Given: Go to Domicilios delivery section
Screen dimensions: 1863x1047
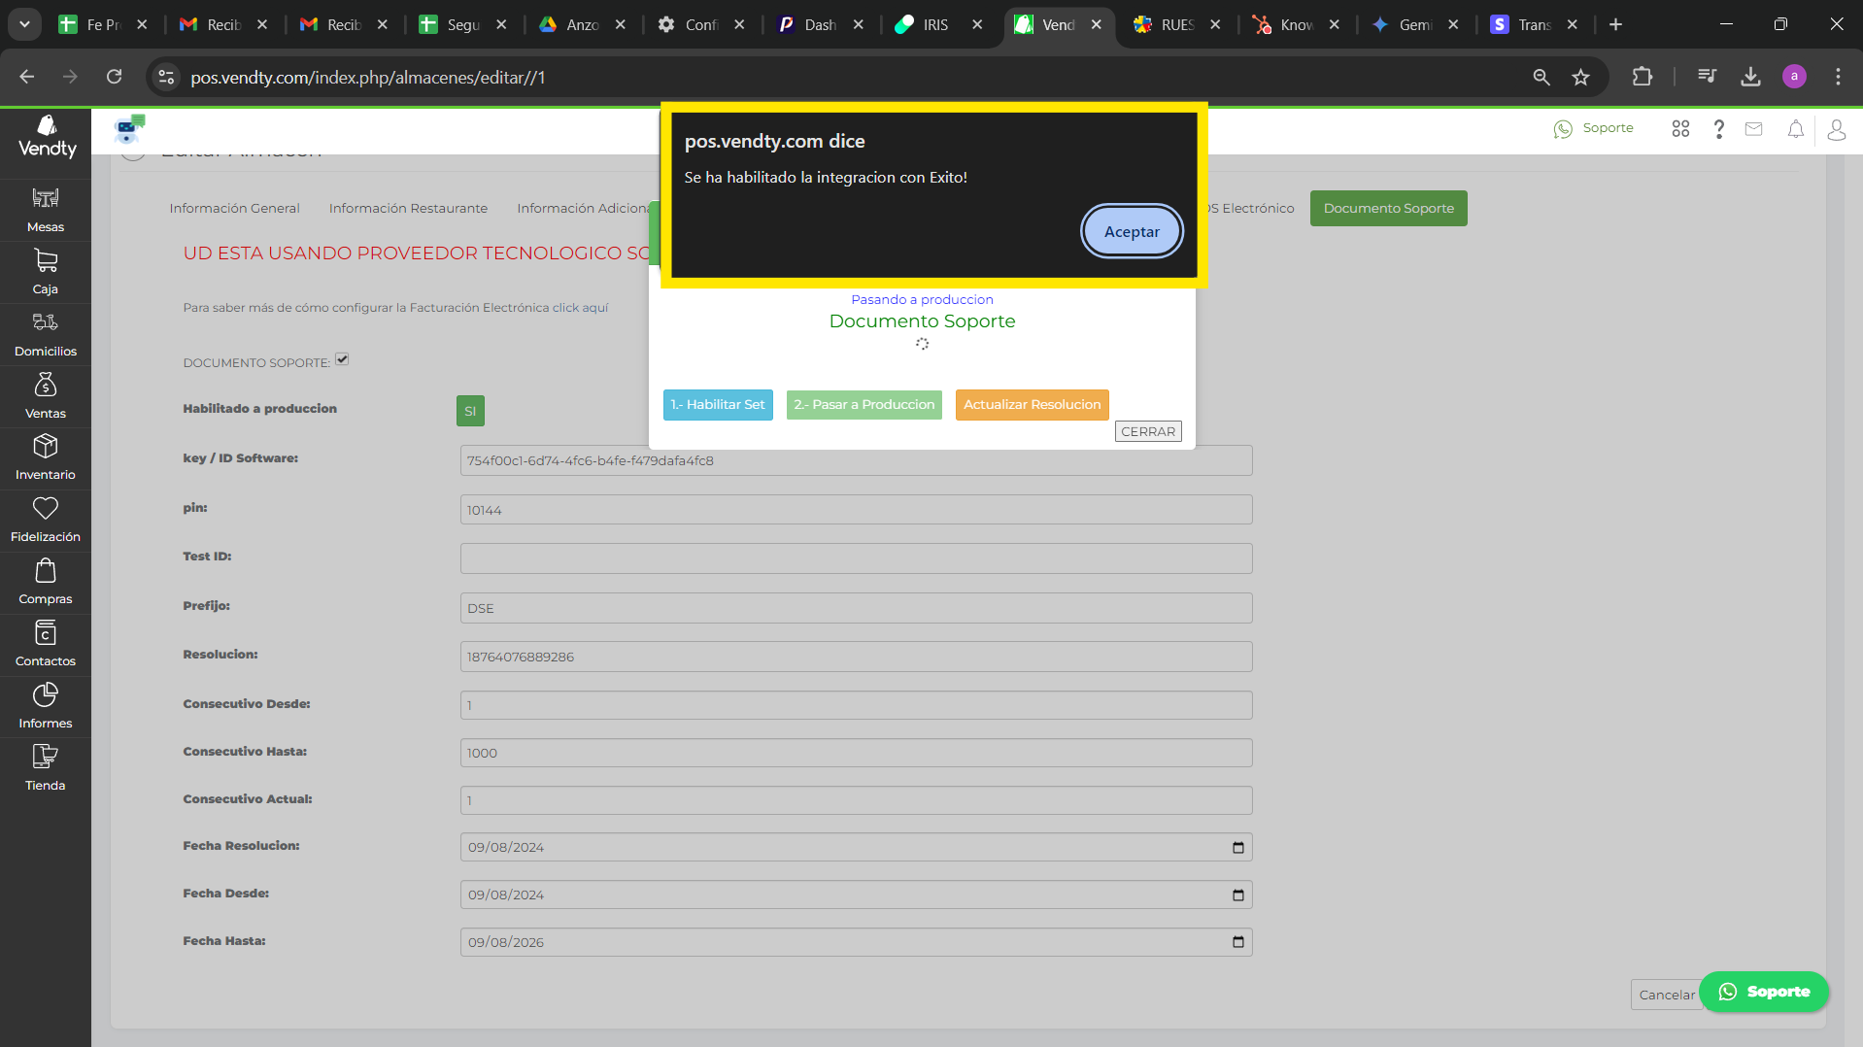Looking at the screenshot, I should click(46, 334).
